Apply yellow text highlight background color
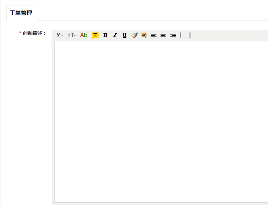The width and height of the screenshot is (268, 205). 95,35
